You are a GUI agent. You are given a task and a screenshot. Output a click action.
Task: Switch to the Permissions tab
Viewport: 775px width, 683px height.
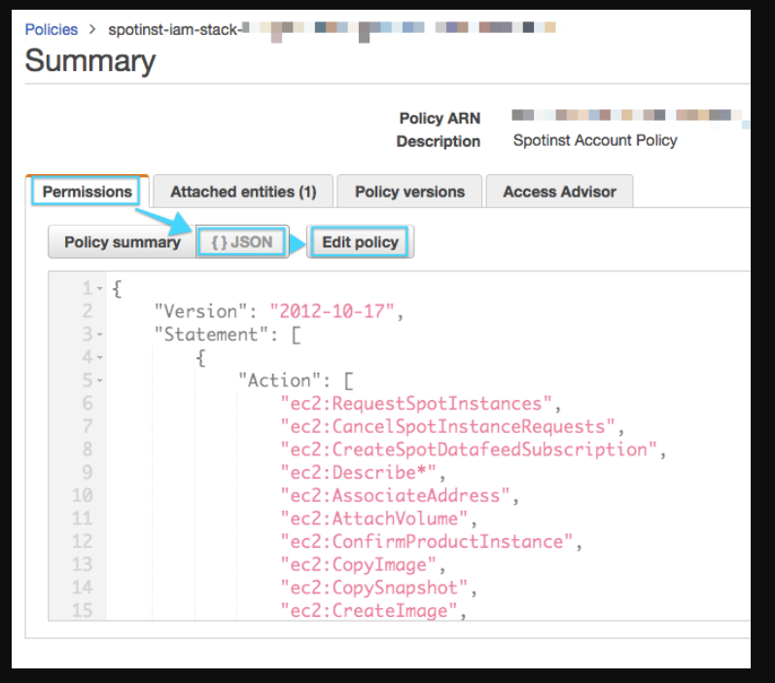tap(87, 192)
